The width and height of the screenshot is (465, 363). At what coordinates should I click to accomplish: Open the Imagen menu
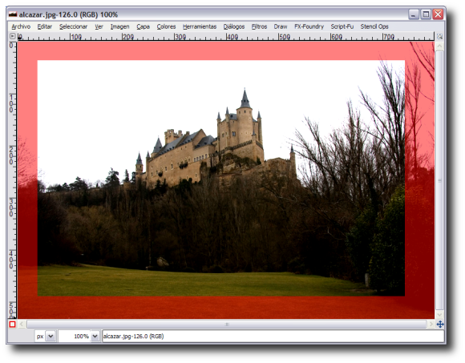[119, 26]
